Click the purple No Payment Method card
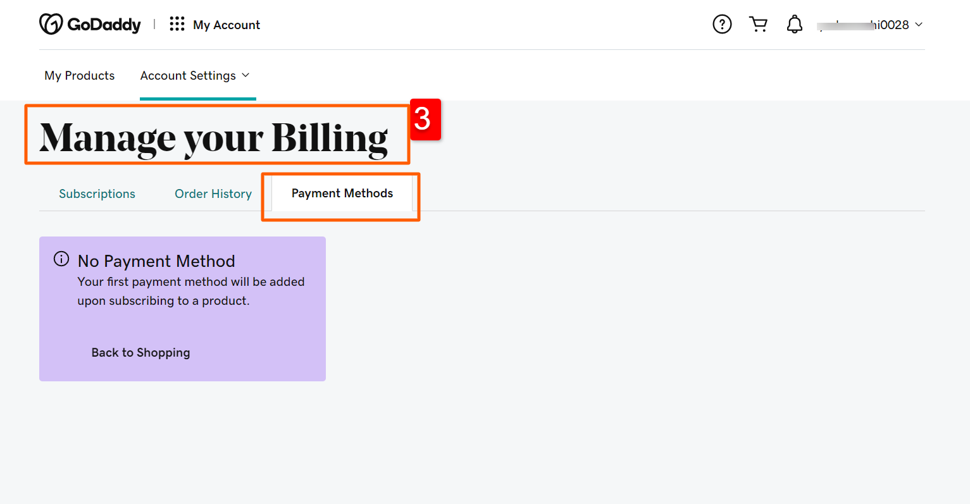 pyautogui.click(x=182, y=309)
